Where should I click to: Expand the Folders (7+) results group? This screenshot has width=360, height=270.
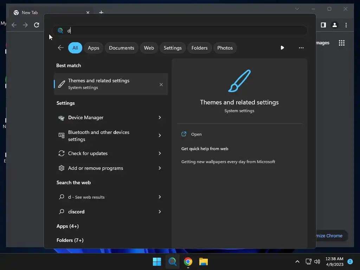[x=70, y=240]
